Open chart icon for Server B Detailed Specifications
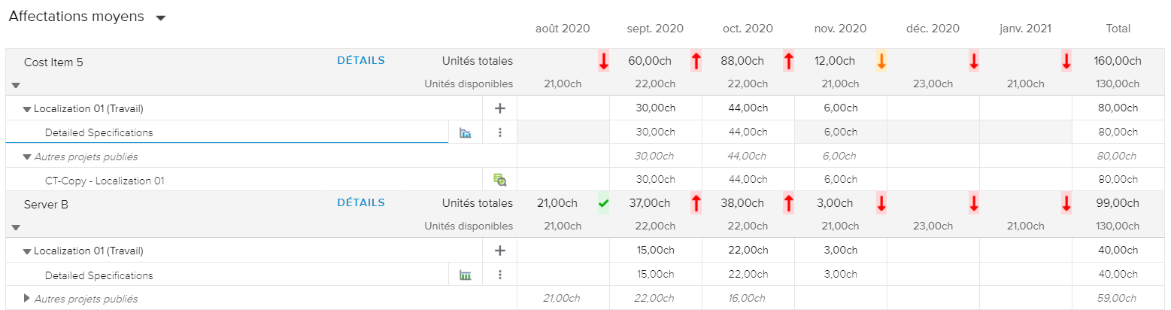This screenshot has height=310, width=1171. 466,275
